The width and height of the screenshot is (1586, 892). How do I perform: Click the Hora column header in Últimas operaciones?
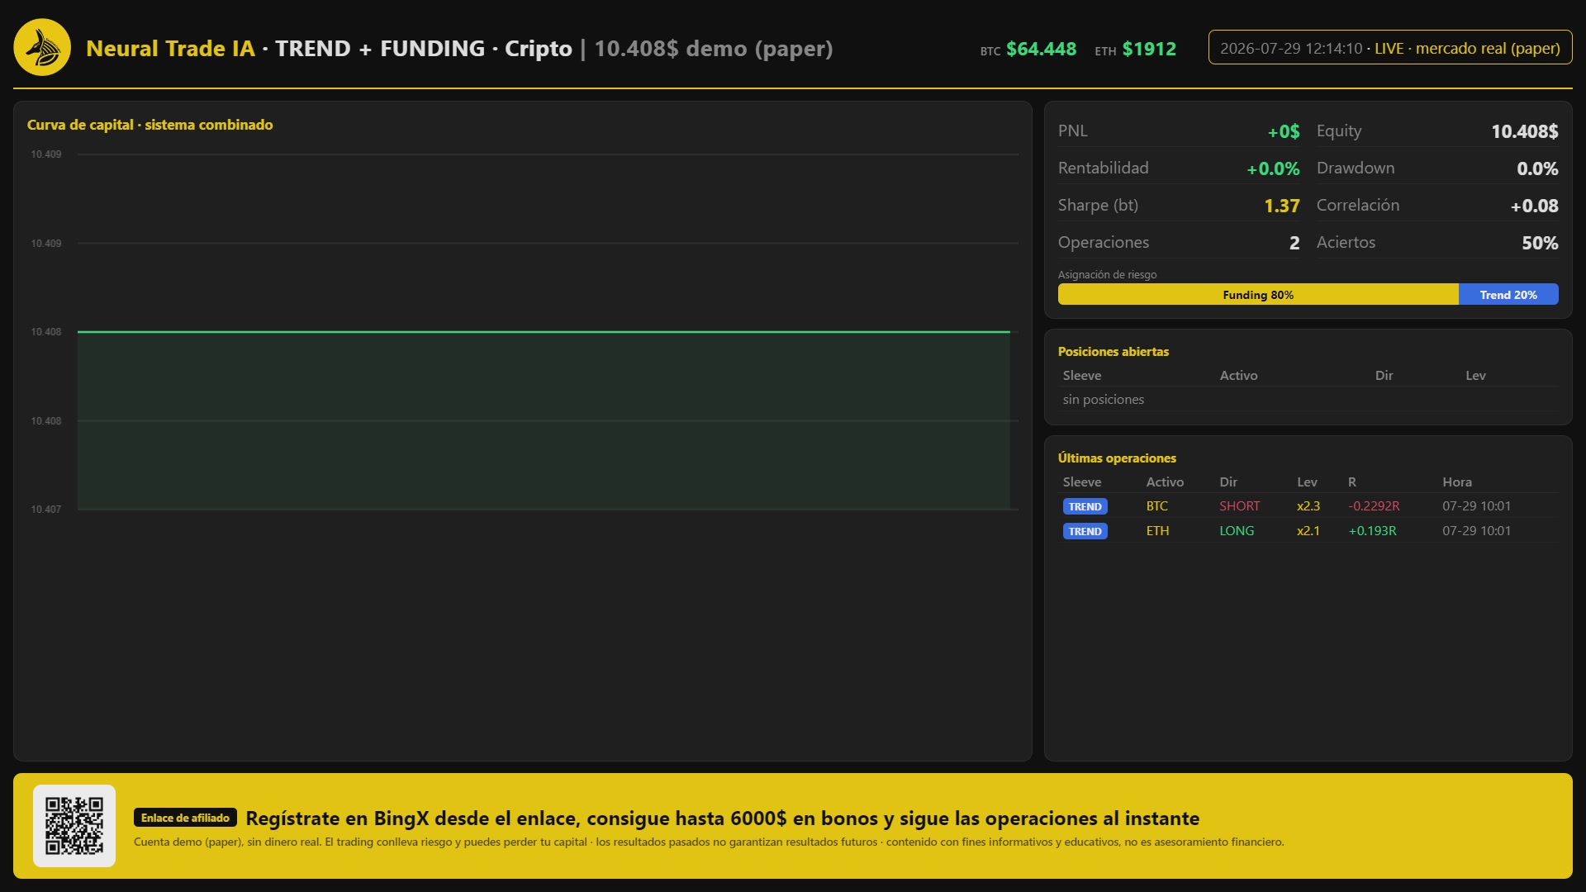[x=1456, y=482]
